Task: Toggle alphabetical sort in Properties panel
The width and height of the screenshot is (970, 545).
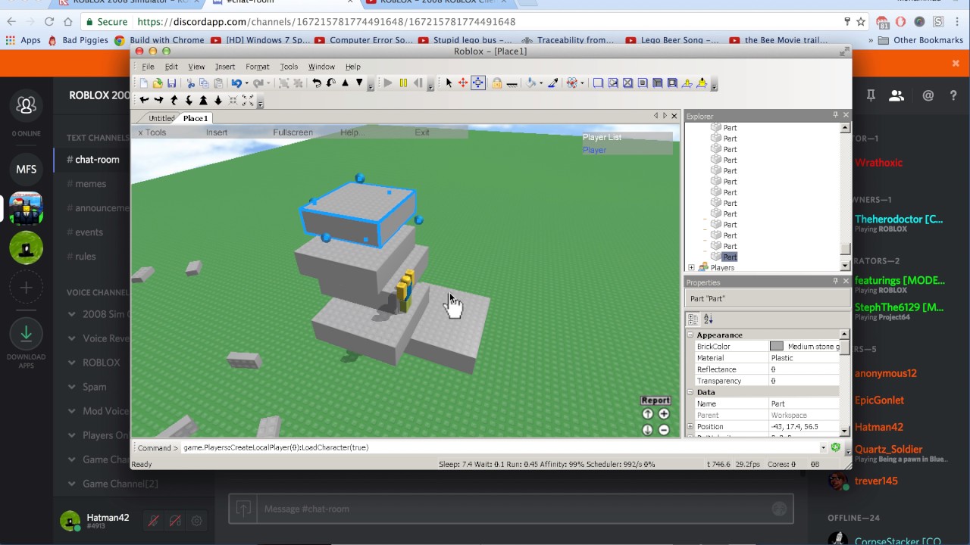Action: point(708,319)
